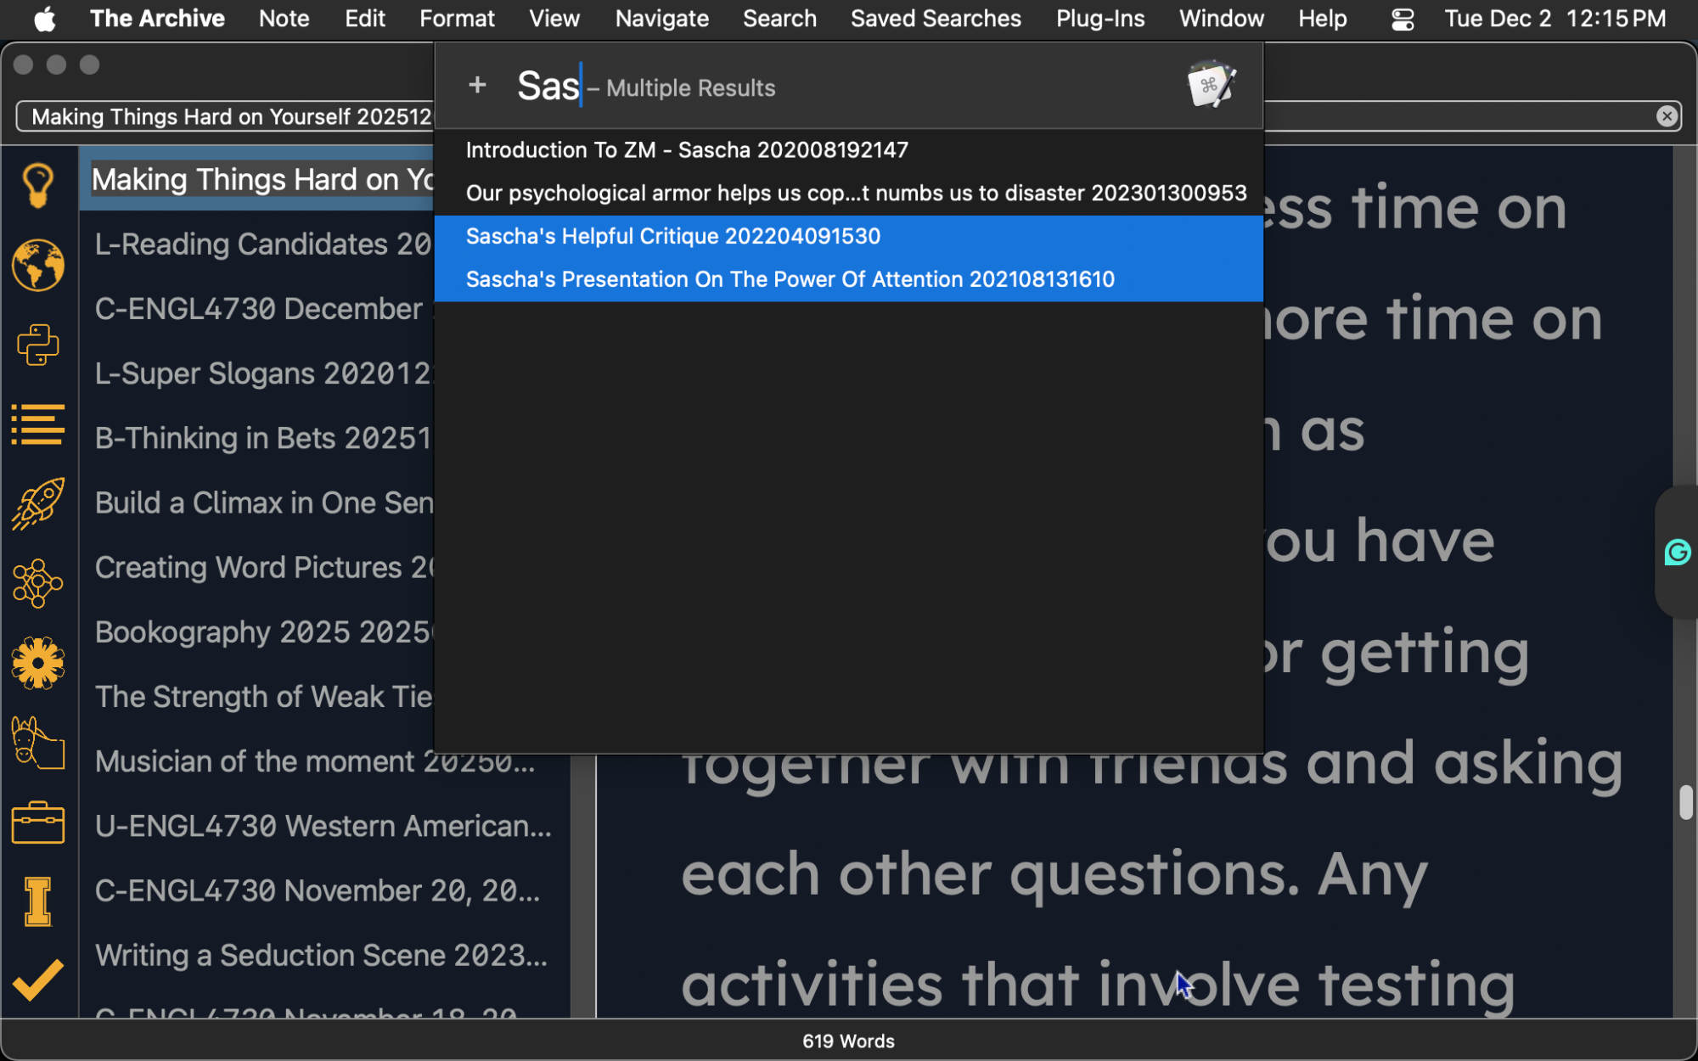Click the globe icon in sidebar

click(x=38, y=265)
